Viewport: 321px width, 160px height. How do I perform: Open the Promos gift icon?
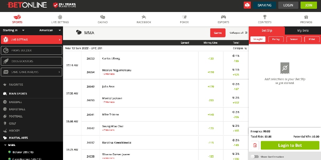coord(306,17)
